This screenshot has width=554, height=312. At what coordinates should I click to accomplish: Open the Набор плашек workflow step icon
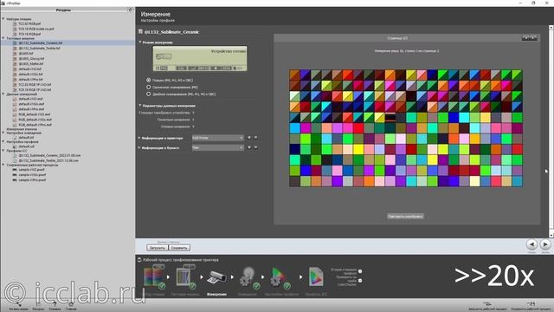[x=154, y=277]
